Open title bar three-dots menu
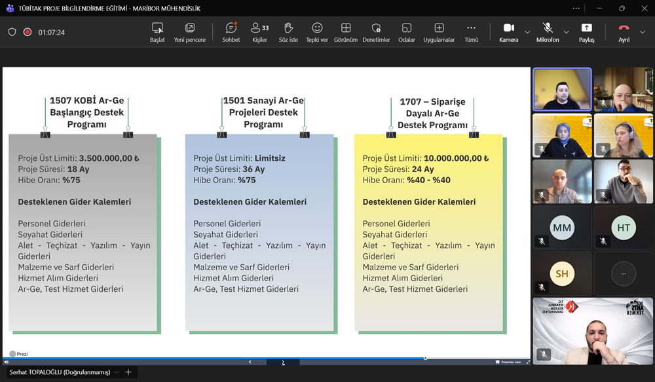Image resolution: width=655 pixels, height=382 pixels. 576,9
